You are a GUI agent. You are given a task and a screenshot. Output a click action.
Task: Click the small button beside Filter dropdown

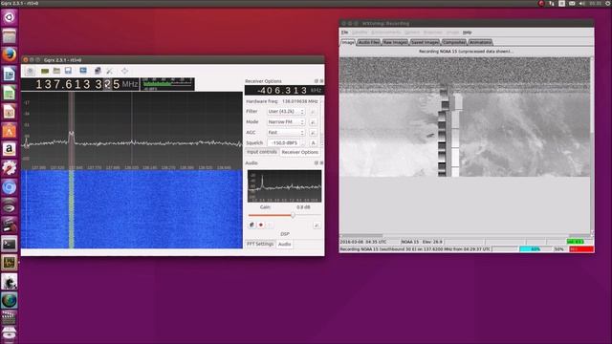313,112
